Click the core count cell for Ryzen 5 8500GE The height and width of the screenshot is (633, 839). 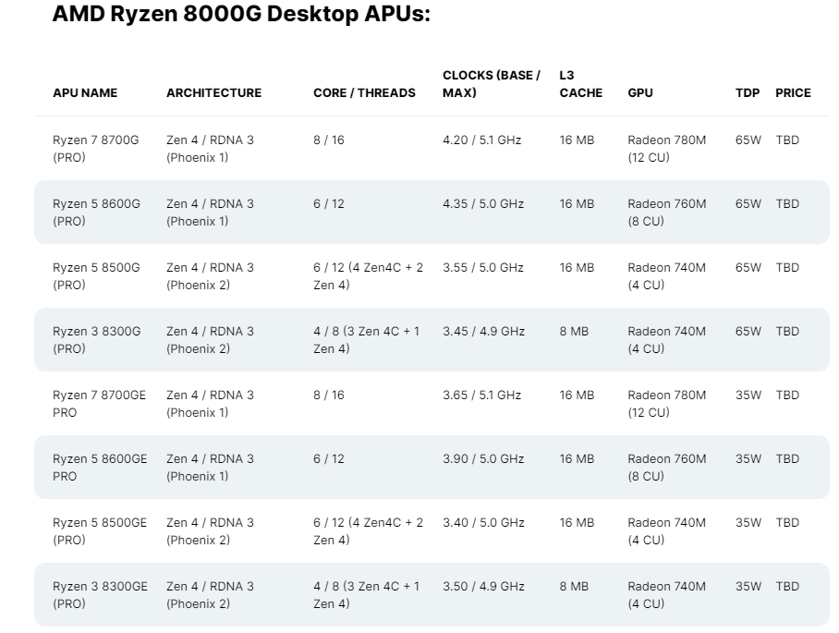tap(368, 530)
